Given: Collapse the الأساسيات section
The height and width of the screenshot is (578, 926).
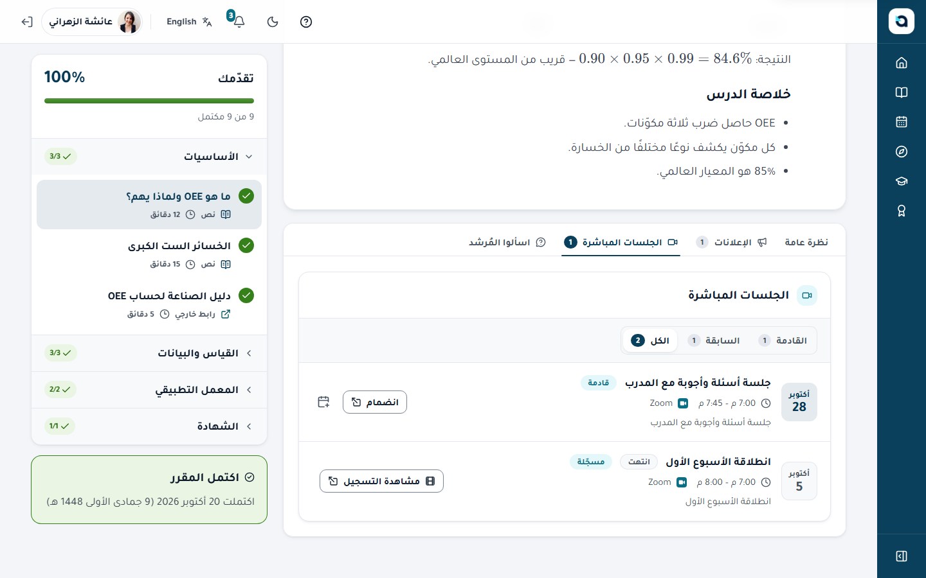Looking at the screenshot, I should coord(149,157).
